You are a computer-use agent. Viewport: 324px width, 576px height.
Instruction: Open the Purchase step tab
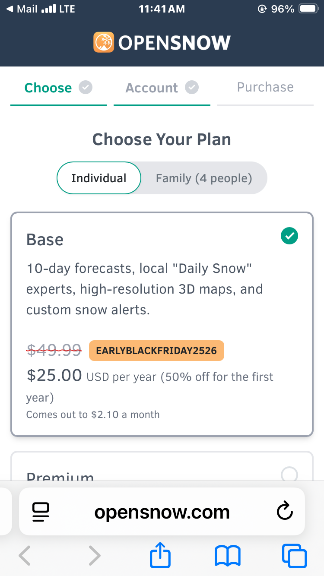[x=265, y=87]
